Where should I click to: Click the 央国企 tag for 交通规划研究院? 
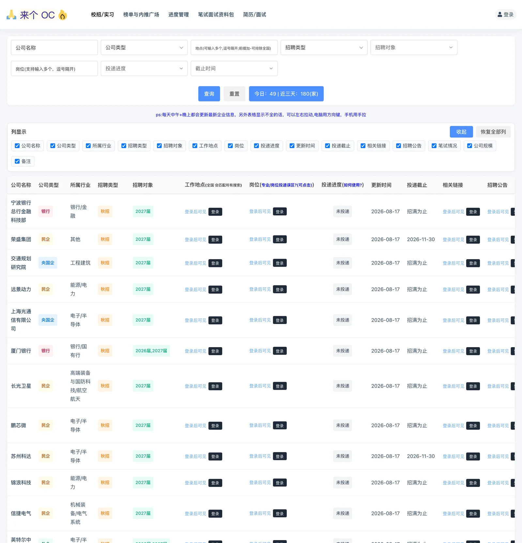pos(48,263)
